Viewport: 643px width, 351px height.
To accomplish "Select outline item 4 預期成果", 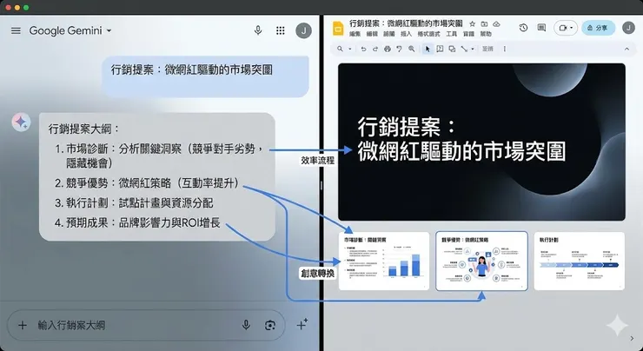I will point(137,222).
